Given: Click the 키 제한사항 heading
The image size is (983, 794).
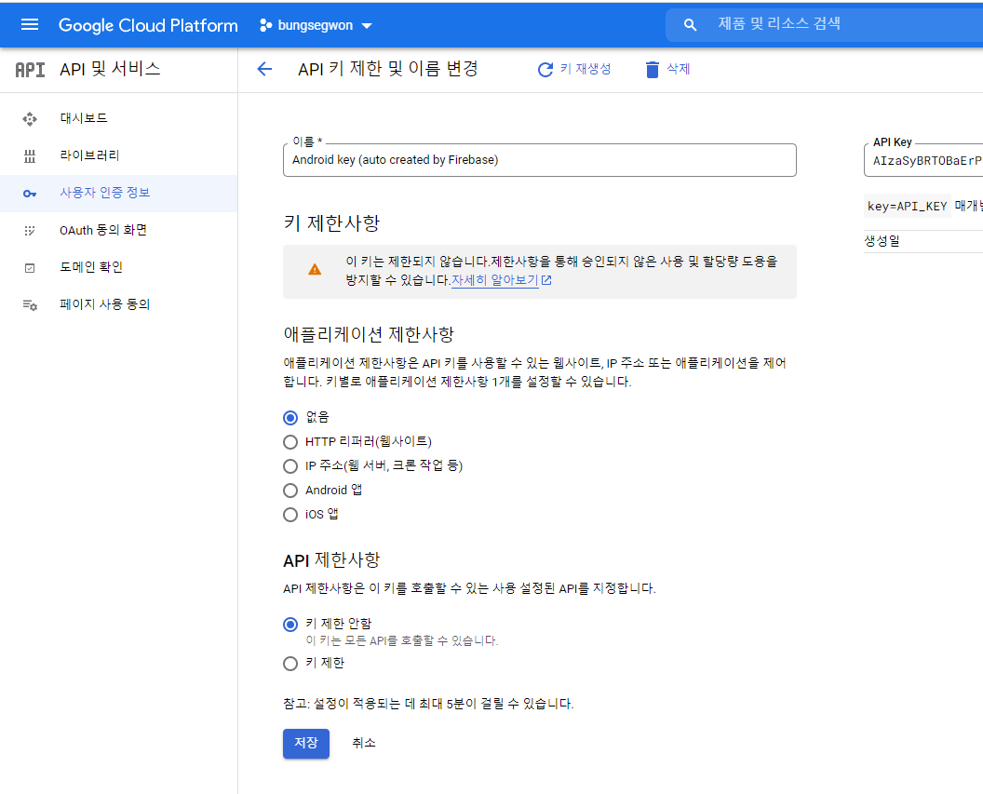Looking at the screenshot, I should (x=331, y=223).
